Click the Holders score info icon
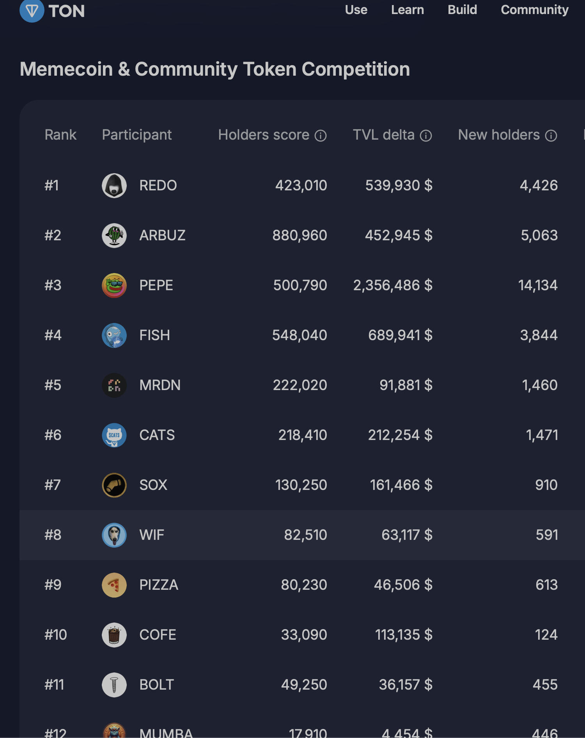The width and height of the screenshot is (585, 738). point(321,136)
